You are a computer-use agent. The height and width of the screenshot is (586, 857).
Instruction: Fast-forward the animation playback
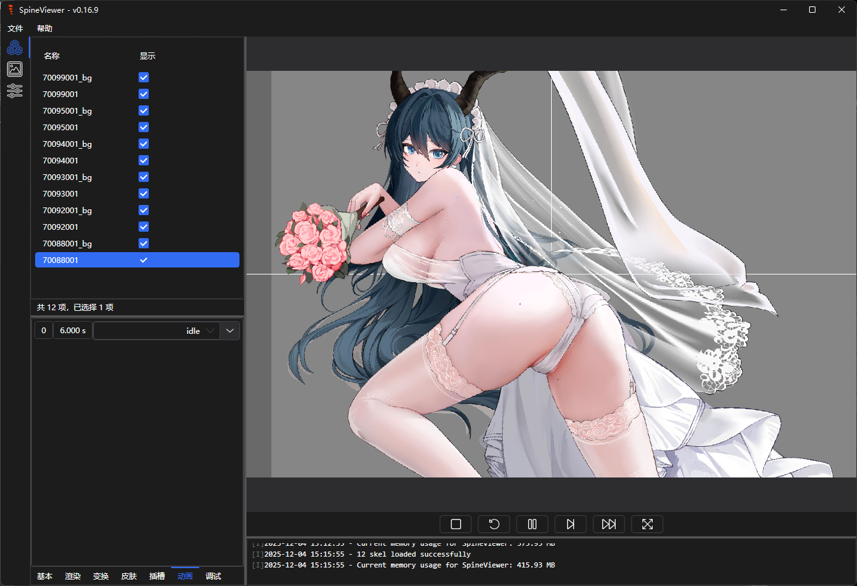(609, 524)
